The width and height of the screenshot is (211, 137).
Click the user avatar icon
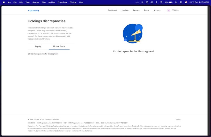168,10
